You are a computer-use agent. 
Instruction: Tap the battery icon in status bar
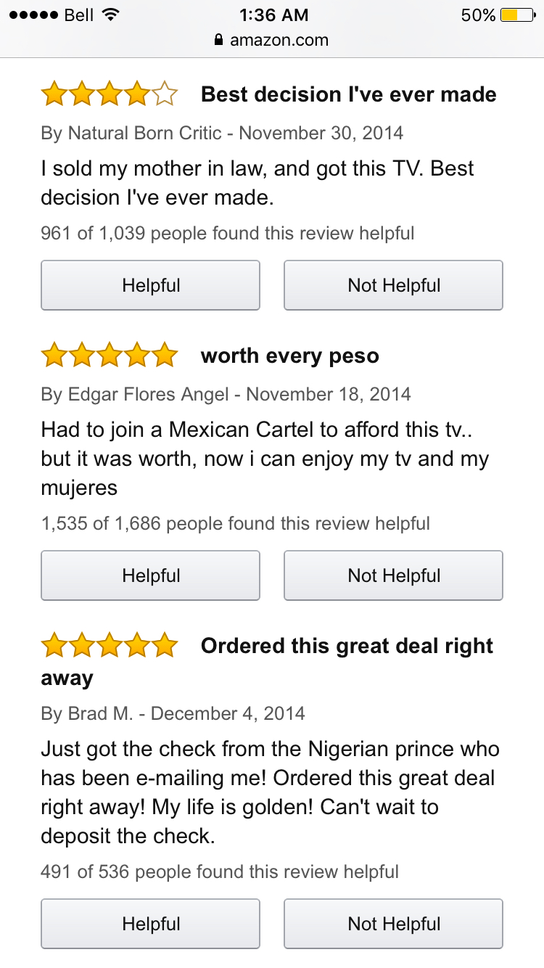[519, 15]
